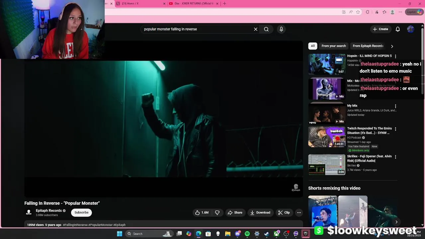This screenshot has height=239, width=425.
Task: Open a new browser tab with plus
Action: click(x=224, y=4)
